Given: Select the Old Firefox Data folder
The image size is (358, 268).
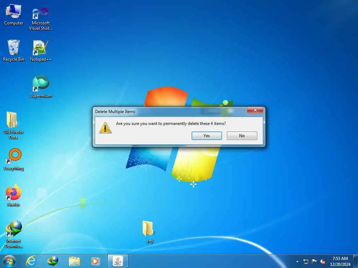Looking at the screenshot, I should tap(14, 125).
